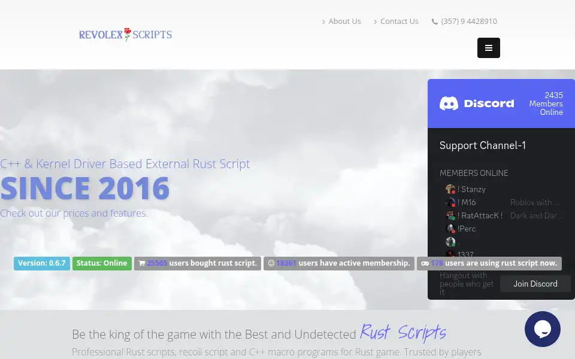This screenshot has height=359, width=575.
Task: Click Dark and Dar... activity status
Action: coord(536,215)
